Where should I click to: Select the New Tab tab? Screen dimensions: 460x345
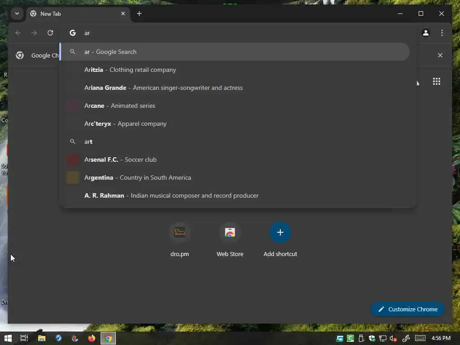pyautogui.click(x=78, y=14)
